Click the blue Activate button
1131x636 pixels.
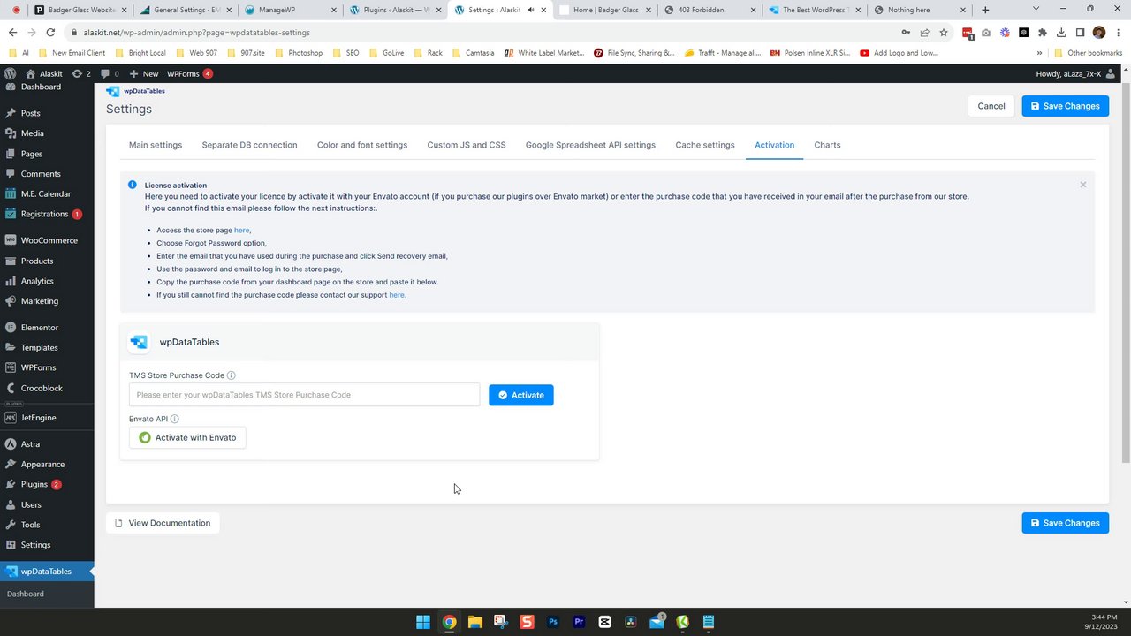point(521,395)
